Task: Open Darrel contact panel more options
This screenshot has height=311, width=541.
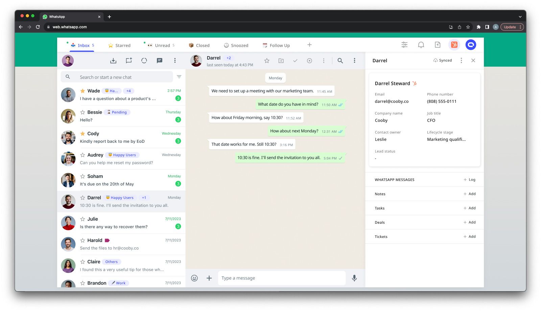Action: coord(461,60)
